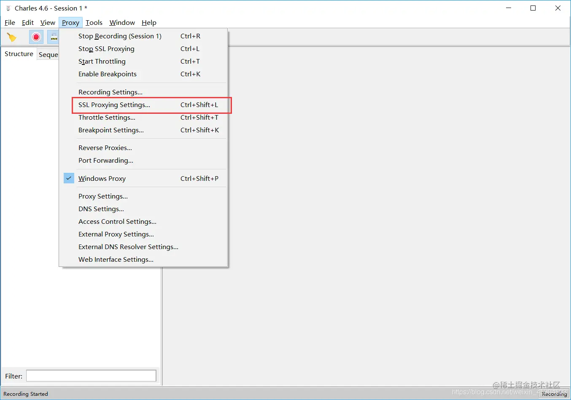Open Throttle Settings...
Viewport: 571px width, 400px height.
click(143, 118)
